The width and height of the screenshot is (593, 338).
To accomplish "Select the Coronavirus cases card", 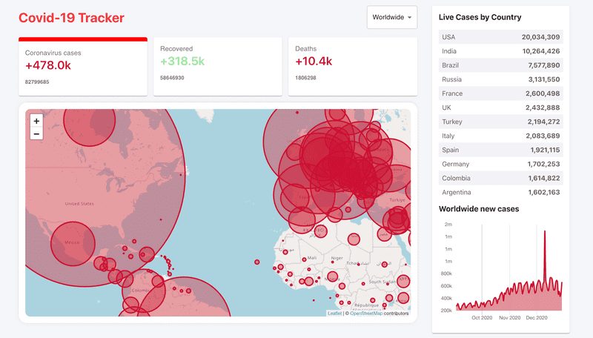I will [82, 67].
